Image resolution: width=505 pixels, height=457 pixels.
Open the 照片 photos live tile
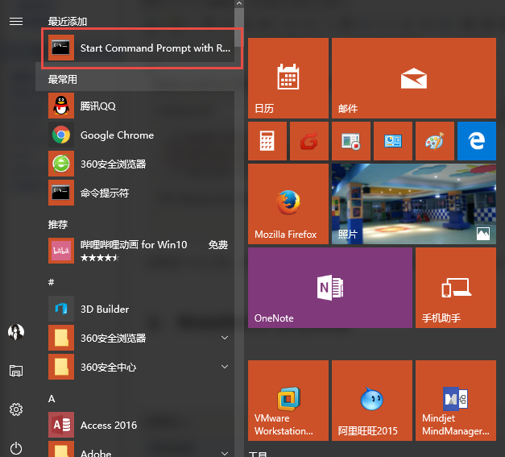coord(414,204)
